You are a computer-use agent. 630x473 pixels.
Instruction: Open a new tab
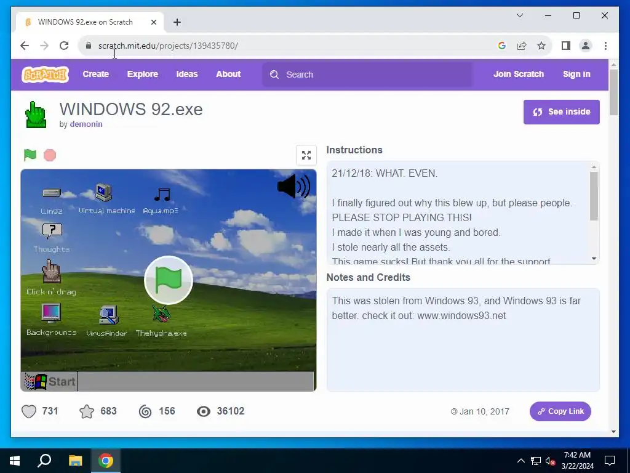point(177,22)
